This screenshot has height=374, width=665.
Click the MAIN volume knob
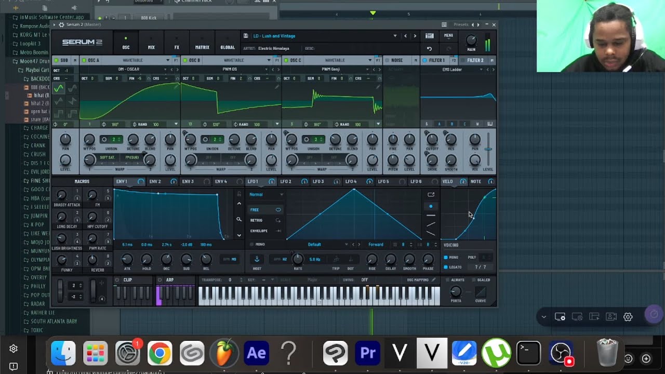tap(471, 41)
